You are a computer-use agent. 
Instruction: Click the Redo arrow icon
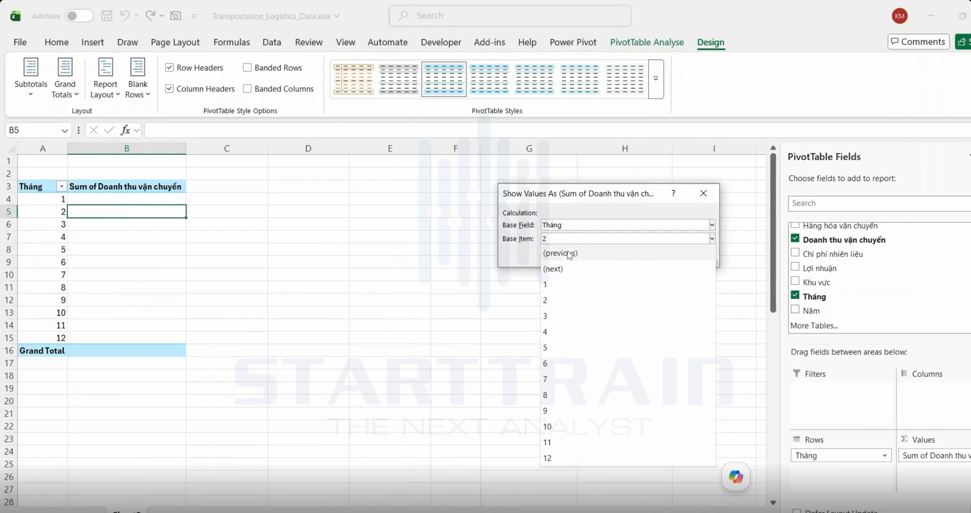[x=150, y=16]
